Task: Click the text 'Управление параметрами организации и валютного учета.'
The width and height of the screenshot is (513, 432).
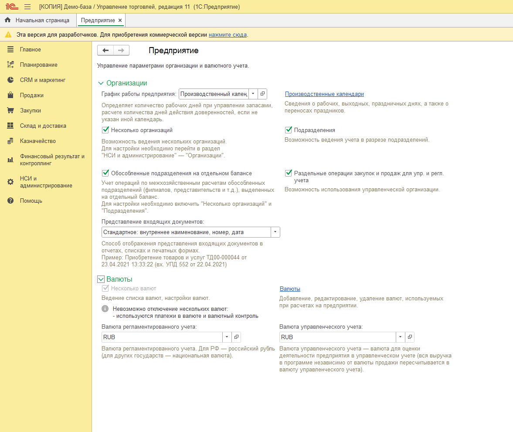Action: coord(173,66)
